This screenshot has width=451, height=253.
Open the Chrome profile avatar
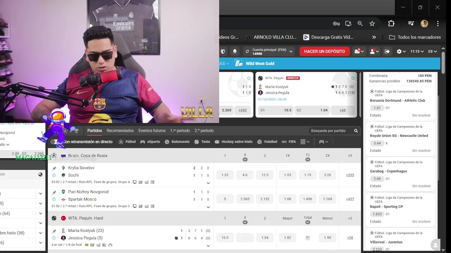click(x=424, y=24)
